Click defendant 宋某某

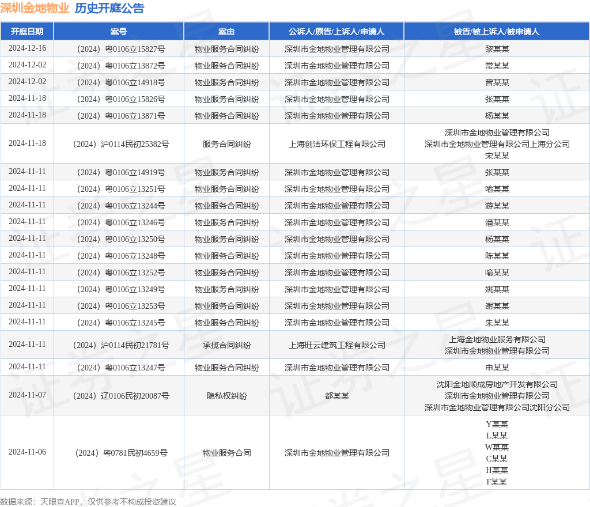click(x=497, y=156)
